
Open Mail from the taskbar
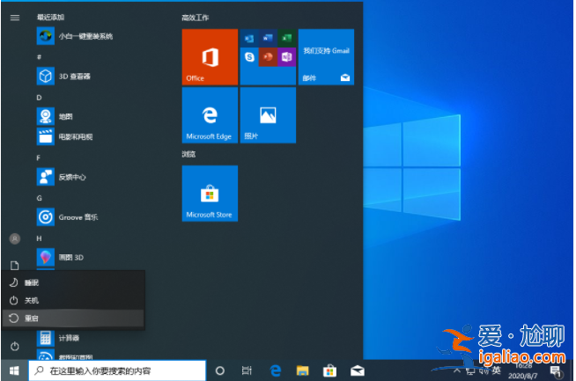tap(357, 370)
